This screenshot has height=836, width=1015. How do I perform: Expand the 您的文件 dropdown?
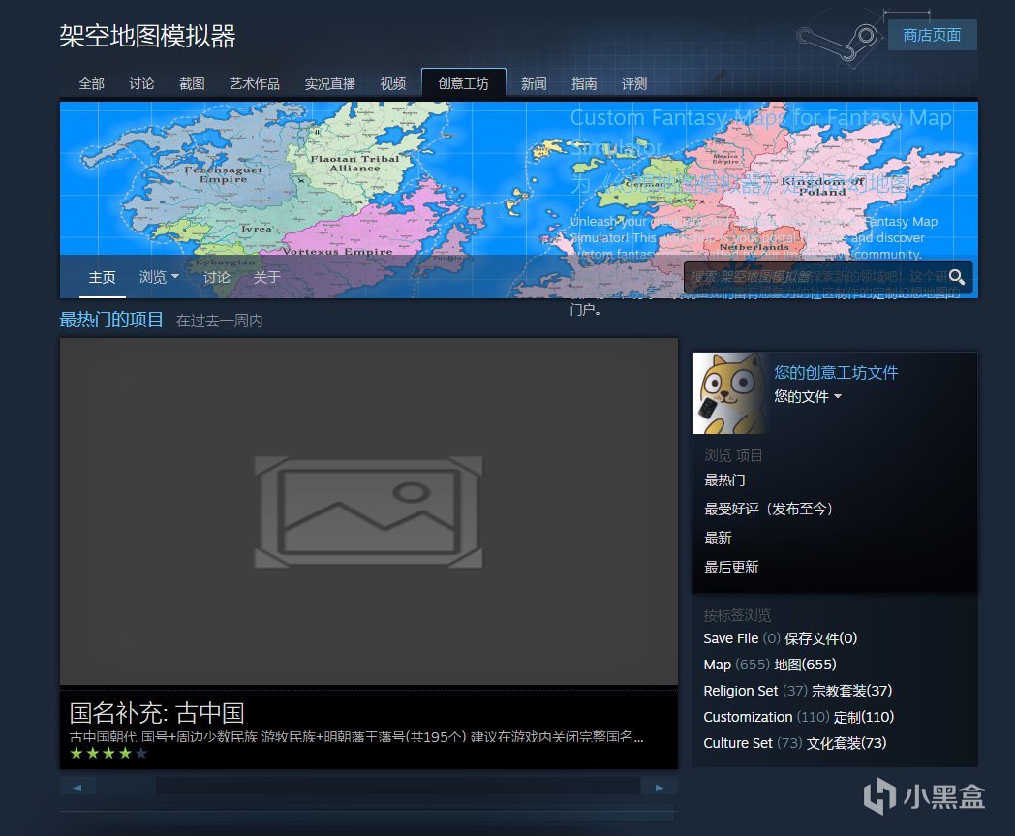coord(808,397)
